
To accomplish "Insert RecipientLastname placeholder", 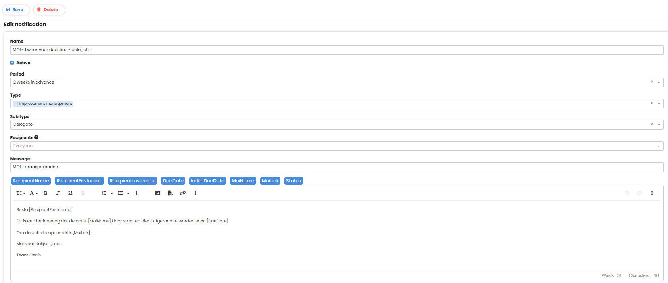I will coord(132,181).
